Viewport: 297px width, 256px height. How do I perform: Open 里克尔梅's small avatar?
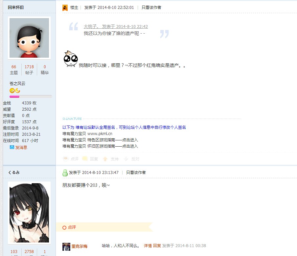pos(66,246)
